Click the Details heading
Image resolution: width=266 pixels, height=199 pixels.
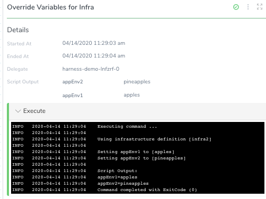tap(18, 30)
